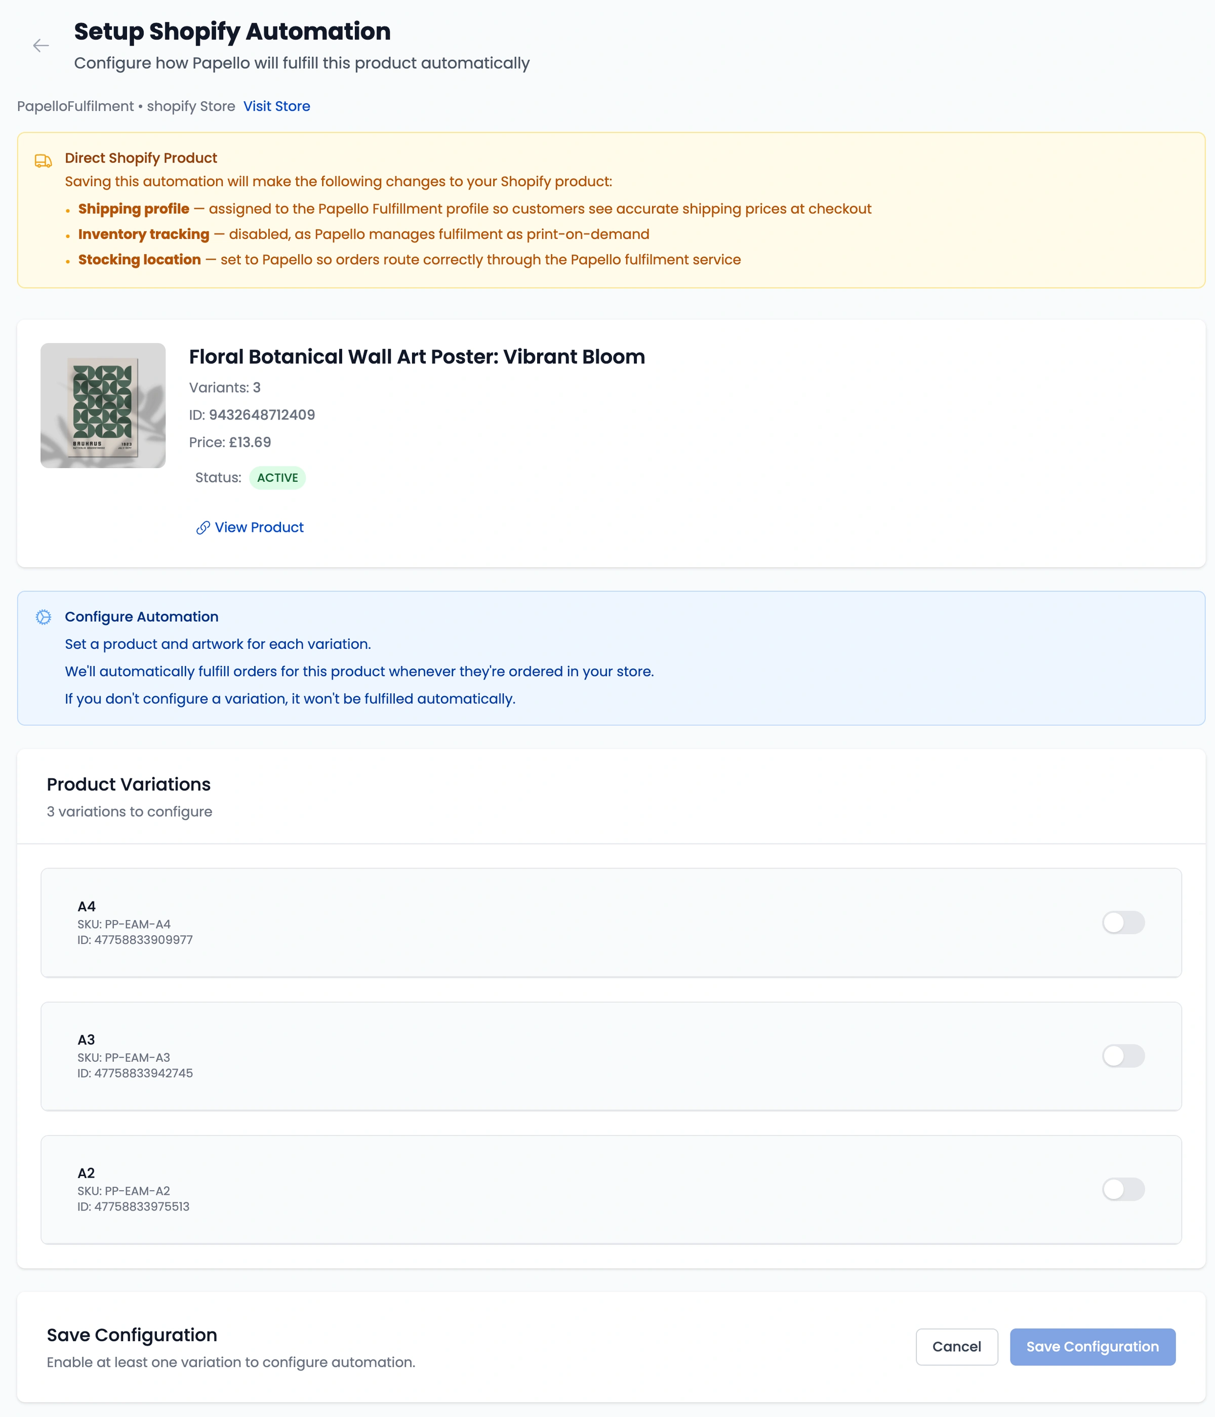Click the Save Configuration button

1092,1347
